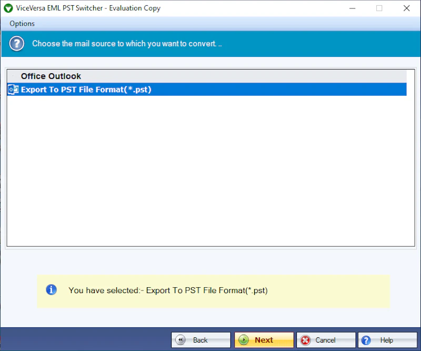This screenshot has height=351, width=421.
Task: Click the green play icon on Next
Action: tap(244, 340)
